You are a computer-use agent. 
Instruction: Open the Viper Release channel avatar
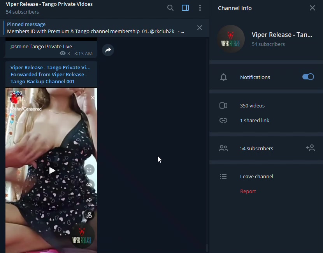(231, 39)
